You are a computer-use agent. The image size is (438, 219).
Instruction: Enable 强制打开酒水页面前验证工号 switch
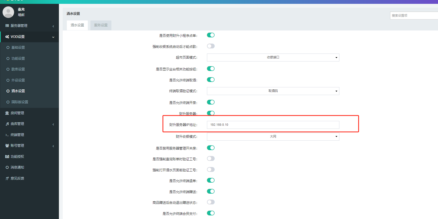[211, 170]
